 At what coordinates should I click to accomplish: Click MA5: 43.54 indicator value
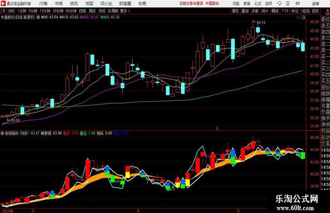tap(49, 17)
